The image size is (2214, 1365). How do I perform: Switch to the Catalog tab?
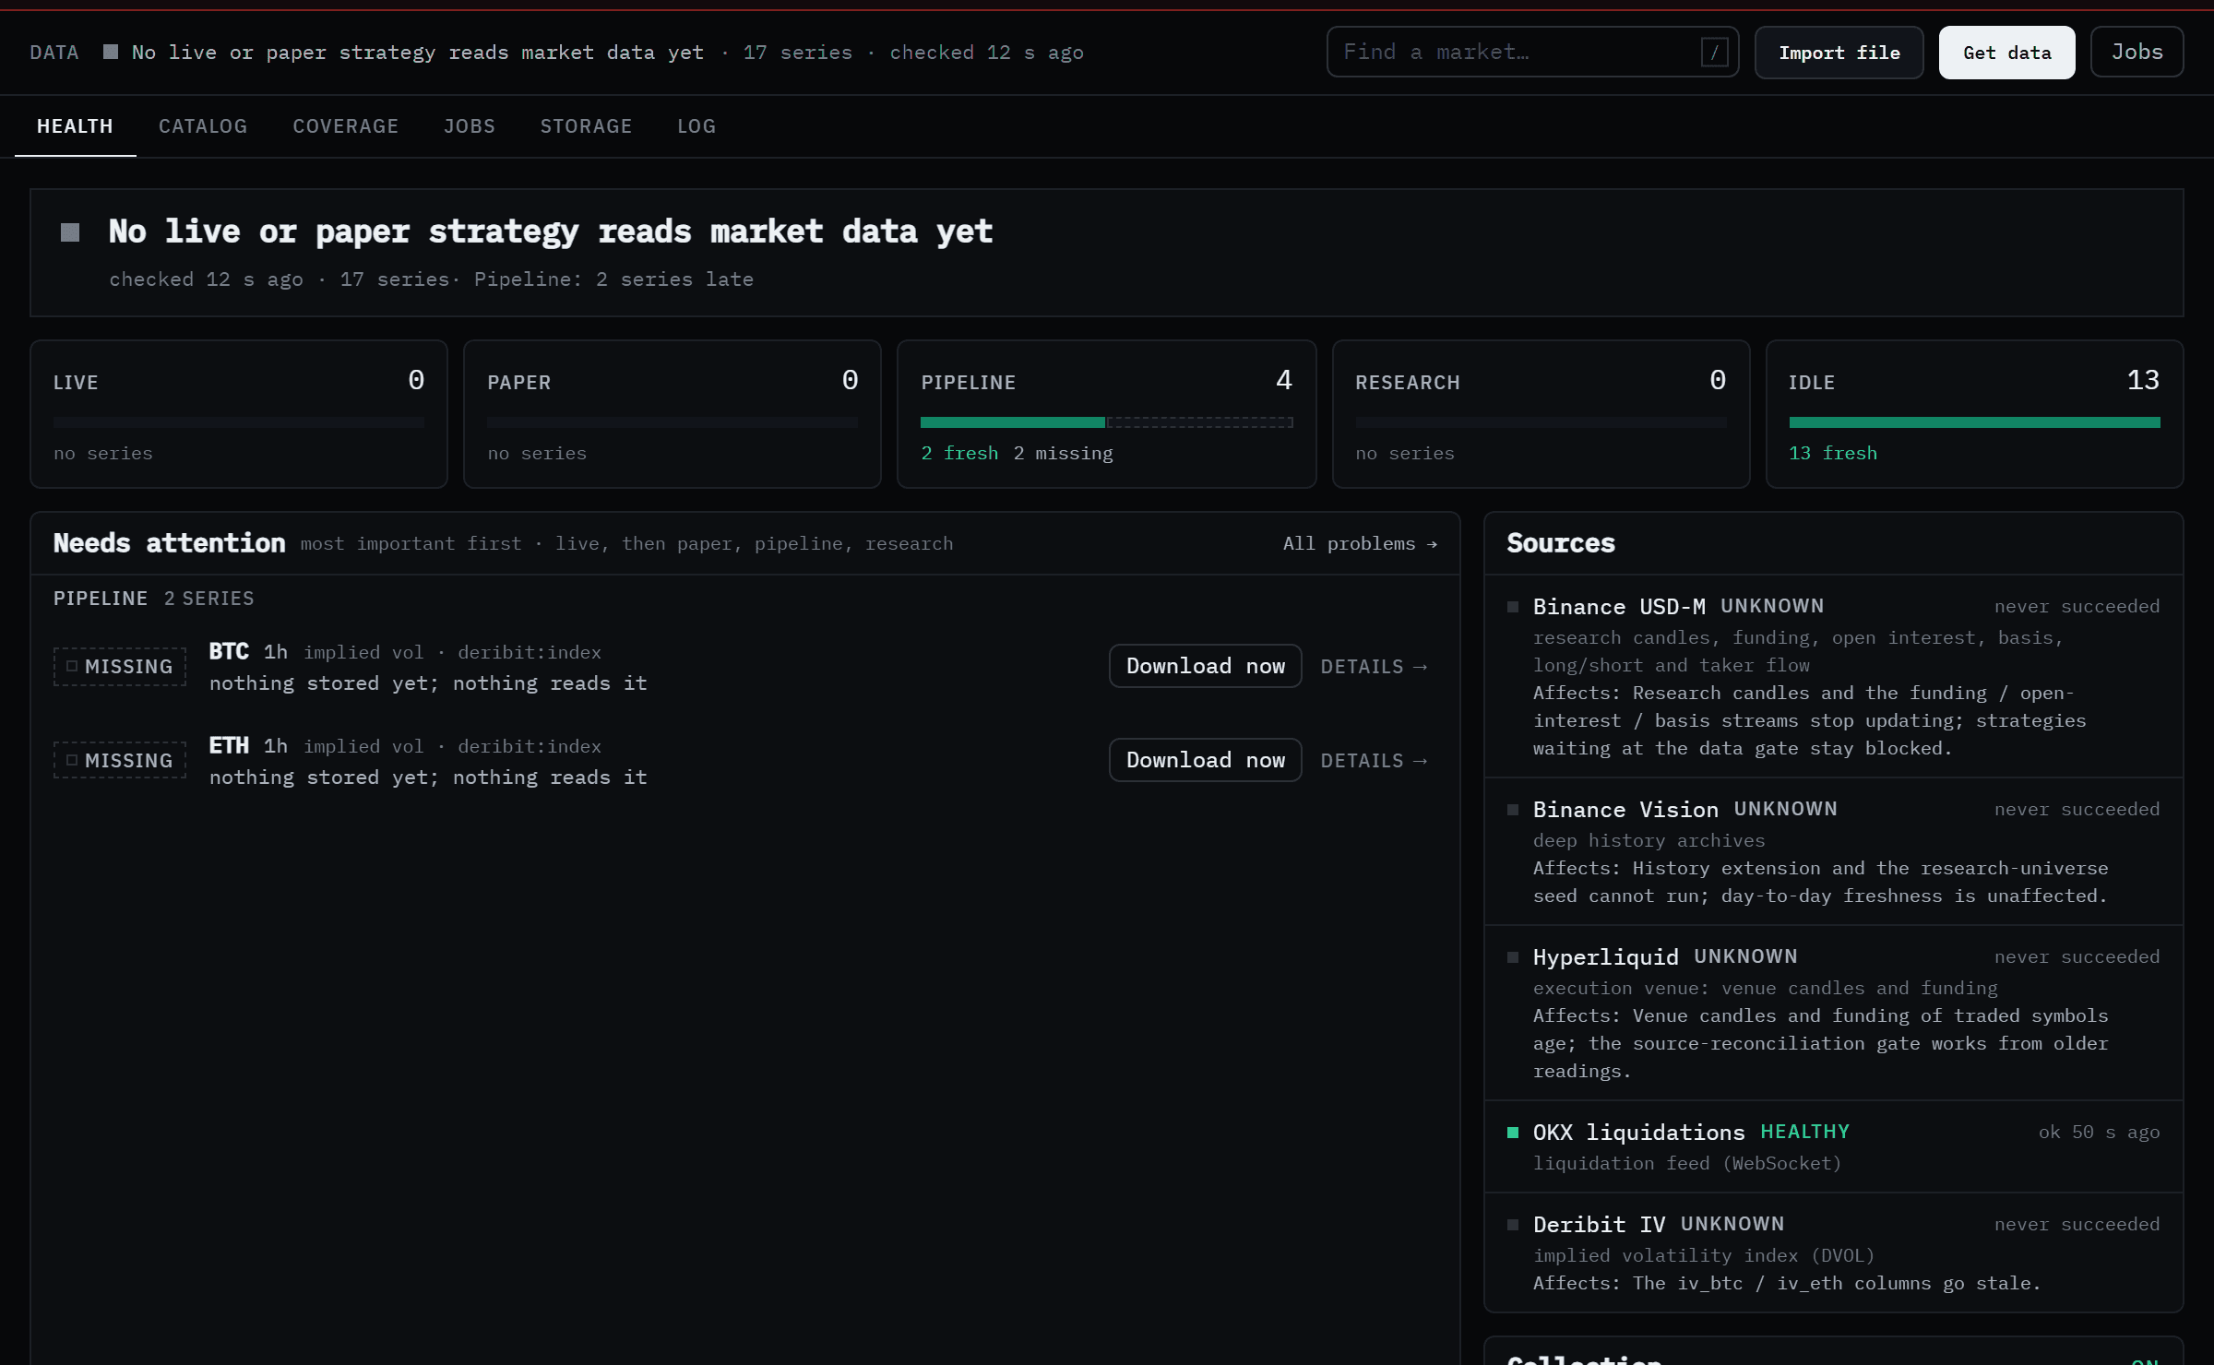pos(203,126)
